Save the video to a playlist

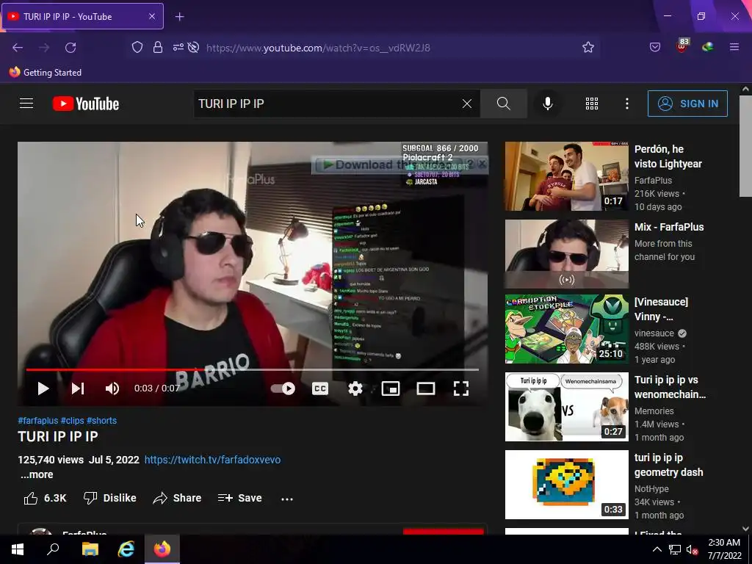point(240,499)
